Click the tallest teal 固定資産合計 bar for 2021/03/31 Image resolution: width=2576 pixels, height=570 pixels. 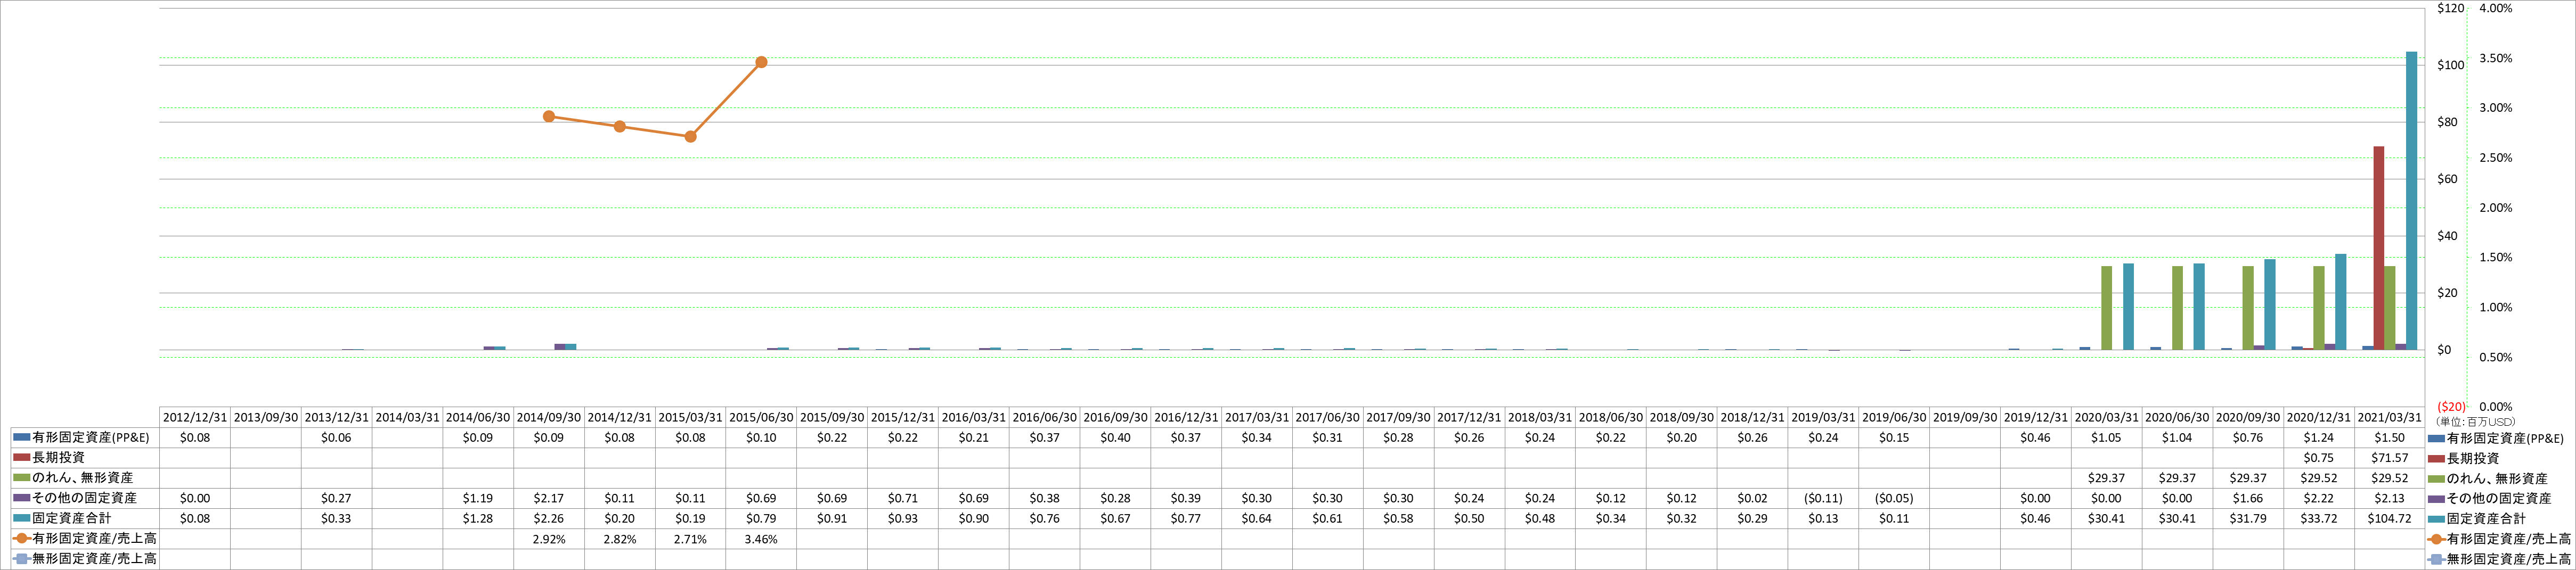2411,201
